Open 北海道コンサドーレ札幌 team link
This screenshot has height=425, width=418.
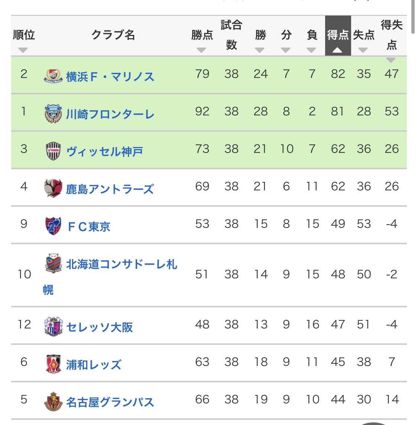(110, 277)
